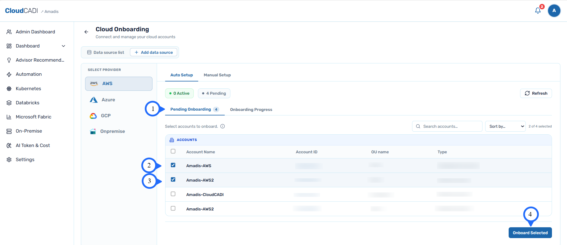
Task: Open the notifications bell
Action: (538, 11)
